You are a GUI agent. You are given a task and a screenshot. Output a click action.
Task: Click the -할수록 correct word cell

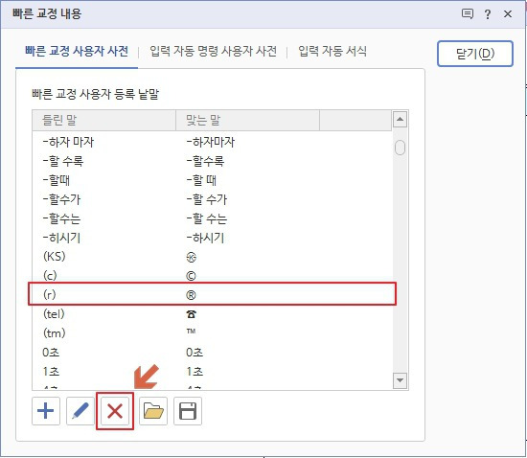[x=205, y=161]
